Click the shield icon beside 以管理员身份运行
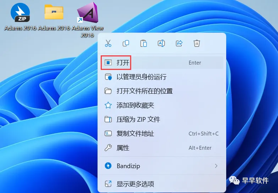The height and width of the screenshot is (193, 278). coord(108,77)
